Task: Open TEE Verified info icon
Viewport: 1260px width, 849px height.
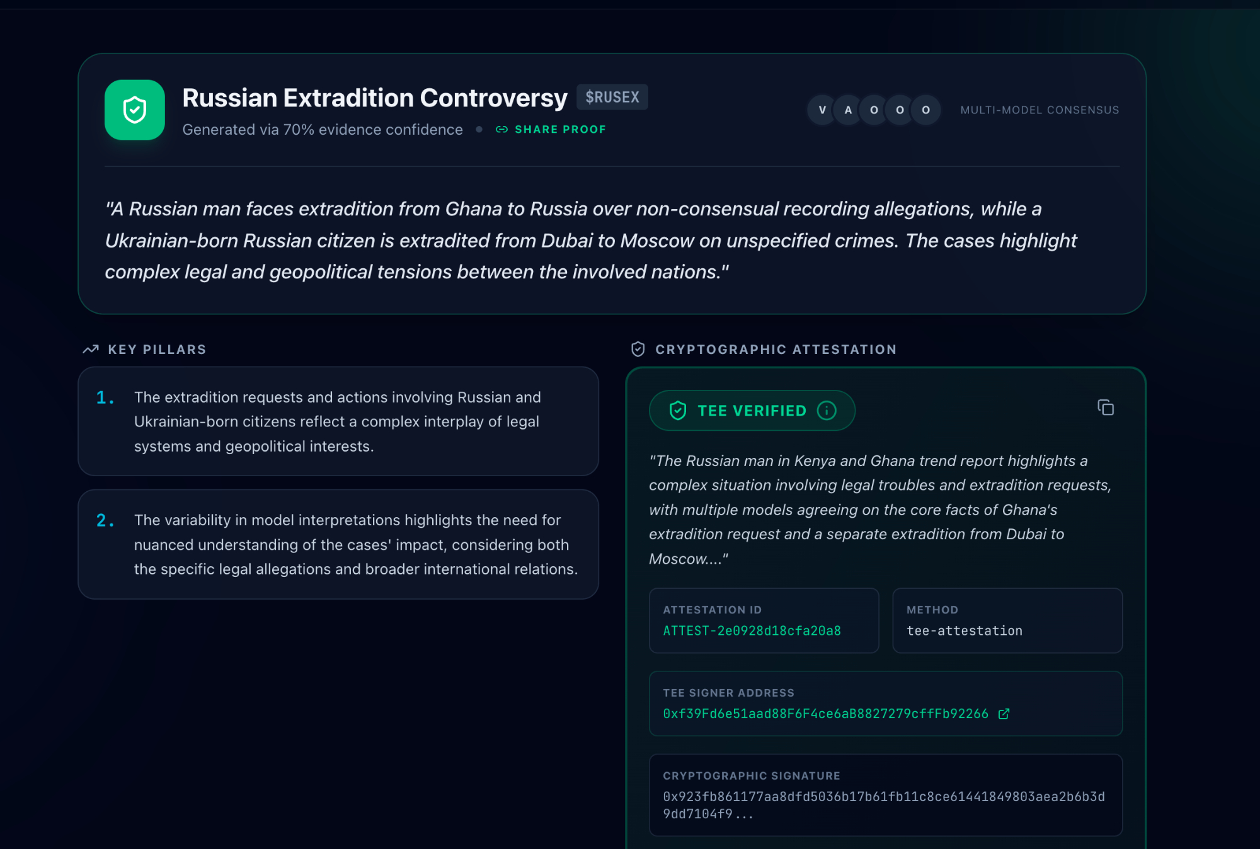Action: (x=827, y=411)
